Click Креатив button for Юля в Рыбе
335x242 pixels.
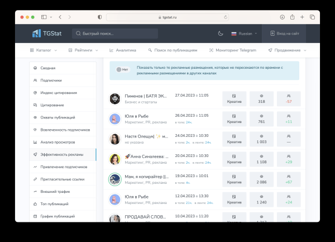tap(234, 119)
